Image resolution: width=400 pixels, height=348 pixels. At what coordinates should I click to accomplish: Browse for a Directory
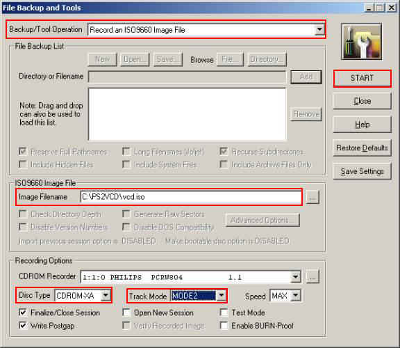click(267, 59)
